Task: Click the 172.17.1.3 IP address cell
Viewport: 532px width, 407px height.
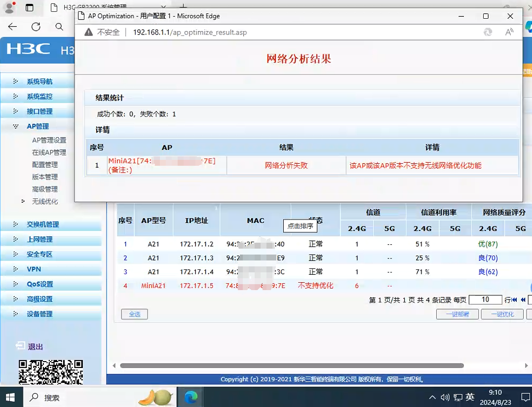Action: click(x=196, y=258)
